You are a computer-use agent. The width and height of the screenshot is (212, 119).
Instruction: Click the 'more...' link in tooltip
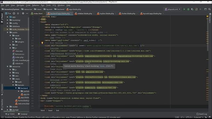[102, 66]
